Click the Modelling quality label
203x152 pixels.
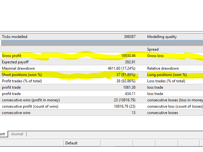tap(162, 37)
